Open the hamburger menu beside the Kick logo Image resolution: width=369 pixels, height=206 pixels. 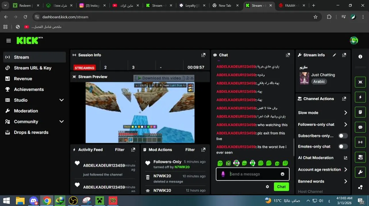coord(9,41)
